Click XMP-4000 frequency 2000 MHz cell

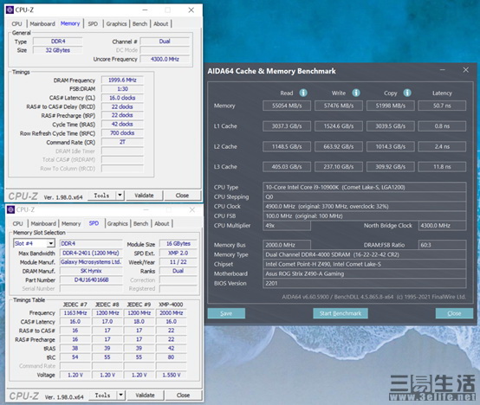pos(172,313)
